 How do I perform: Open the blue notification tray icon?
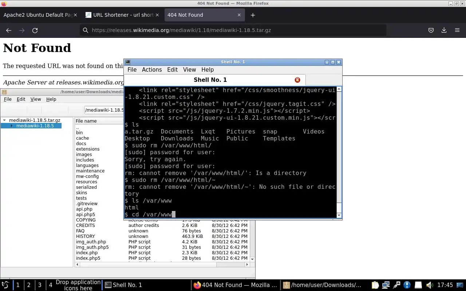tap(407, 285)
